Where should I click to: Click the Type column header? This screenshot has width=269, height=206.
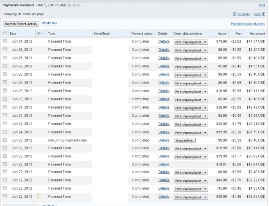52,34
